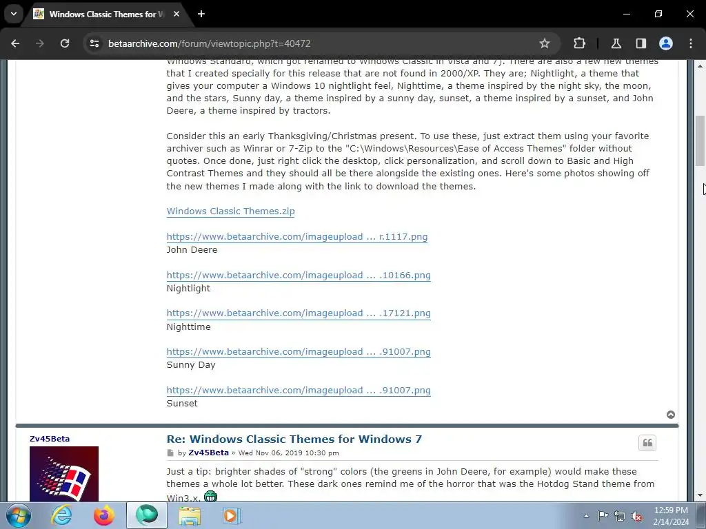
Task: Click scrollbar up arrow
Action: (x=700, y=66)
